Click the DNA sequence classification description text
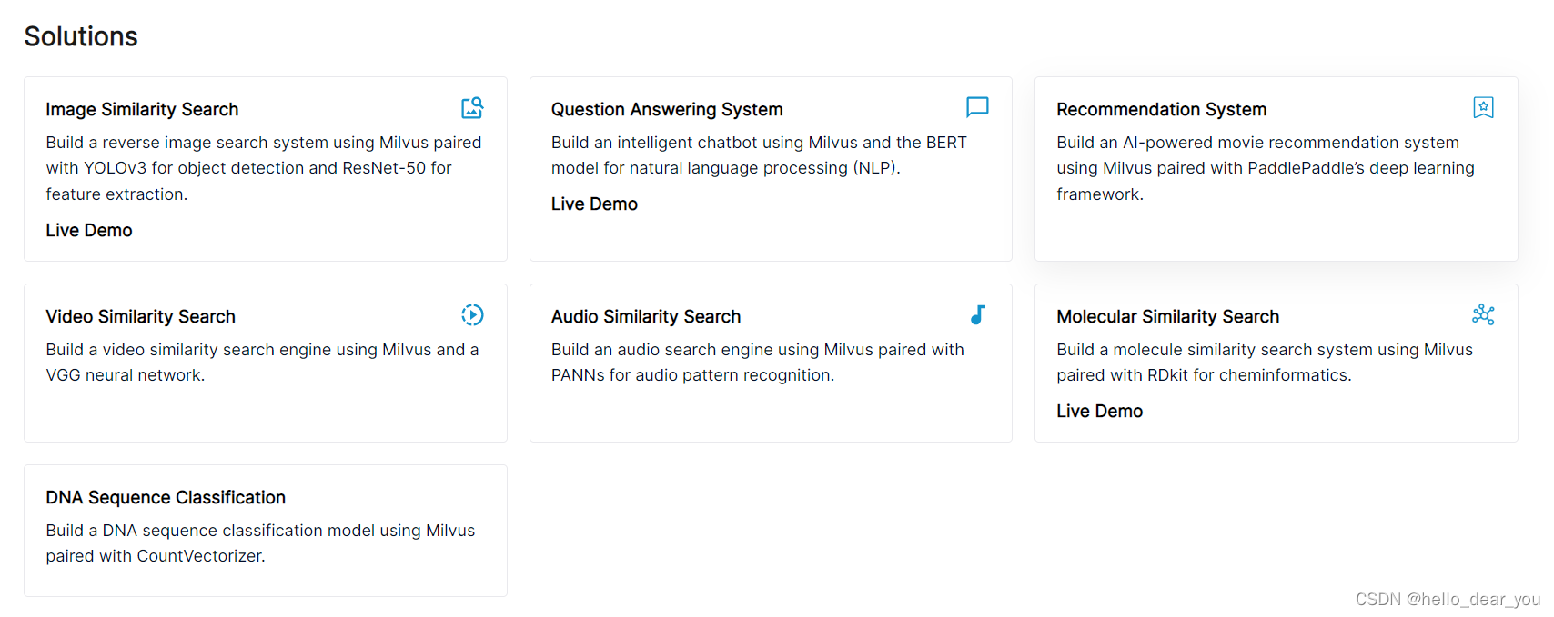This screenshot has height=617, width=1554. 260,543
